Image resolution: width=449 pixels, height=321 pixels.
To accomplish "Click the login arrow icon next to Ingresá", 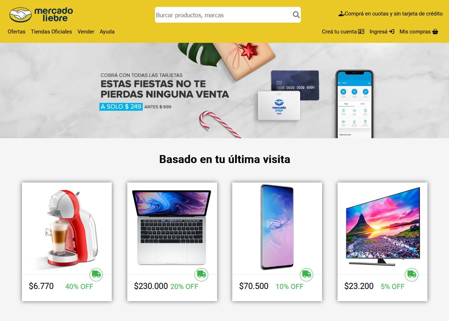I will click(x=391, y=32).
